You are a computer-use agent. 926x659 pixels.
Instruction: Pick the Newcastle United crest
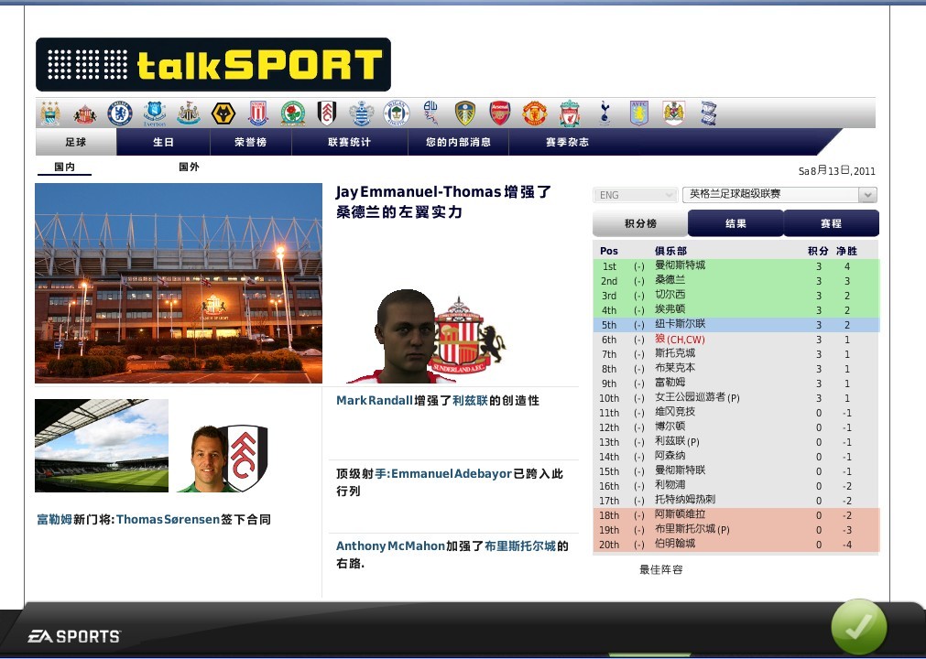(189, 113)
